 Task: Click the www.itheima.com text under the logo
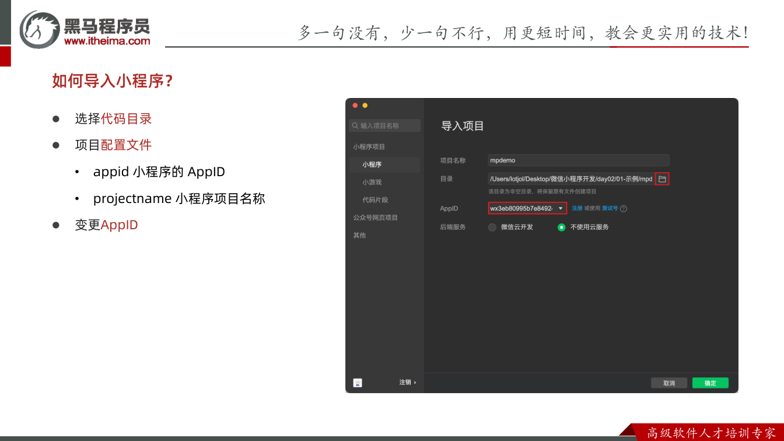tap(107, 41)
